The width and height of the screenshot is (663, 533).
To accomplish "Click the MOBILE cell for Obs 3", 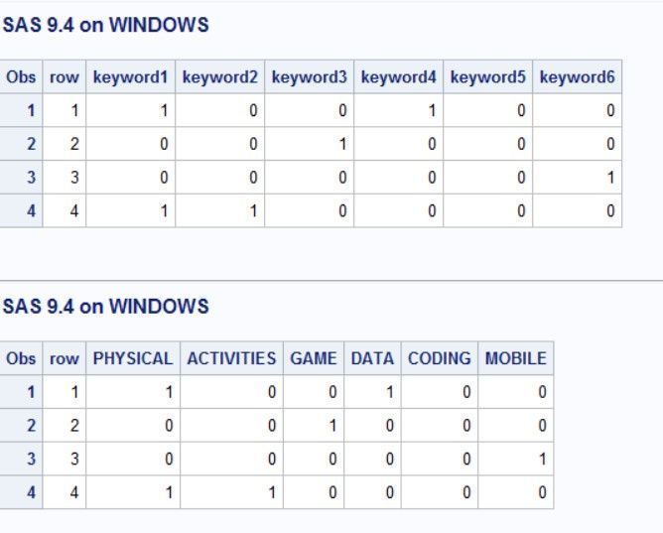I will [x=515, y=459].
